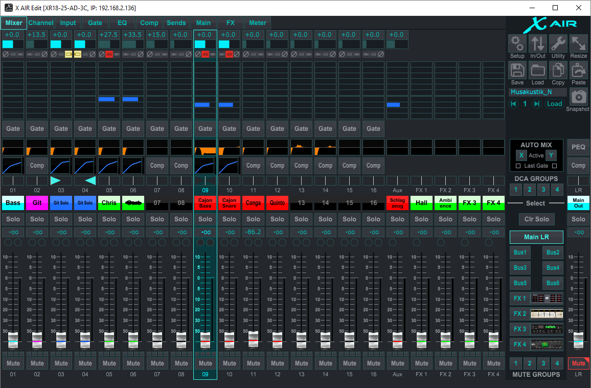
Task: Click the LR main fader handle
Action: pos(578,340)
